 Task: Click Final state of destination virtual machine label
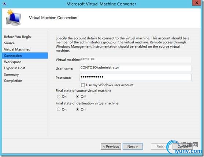(87, 103)
